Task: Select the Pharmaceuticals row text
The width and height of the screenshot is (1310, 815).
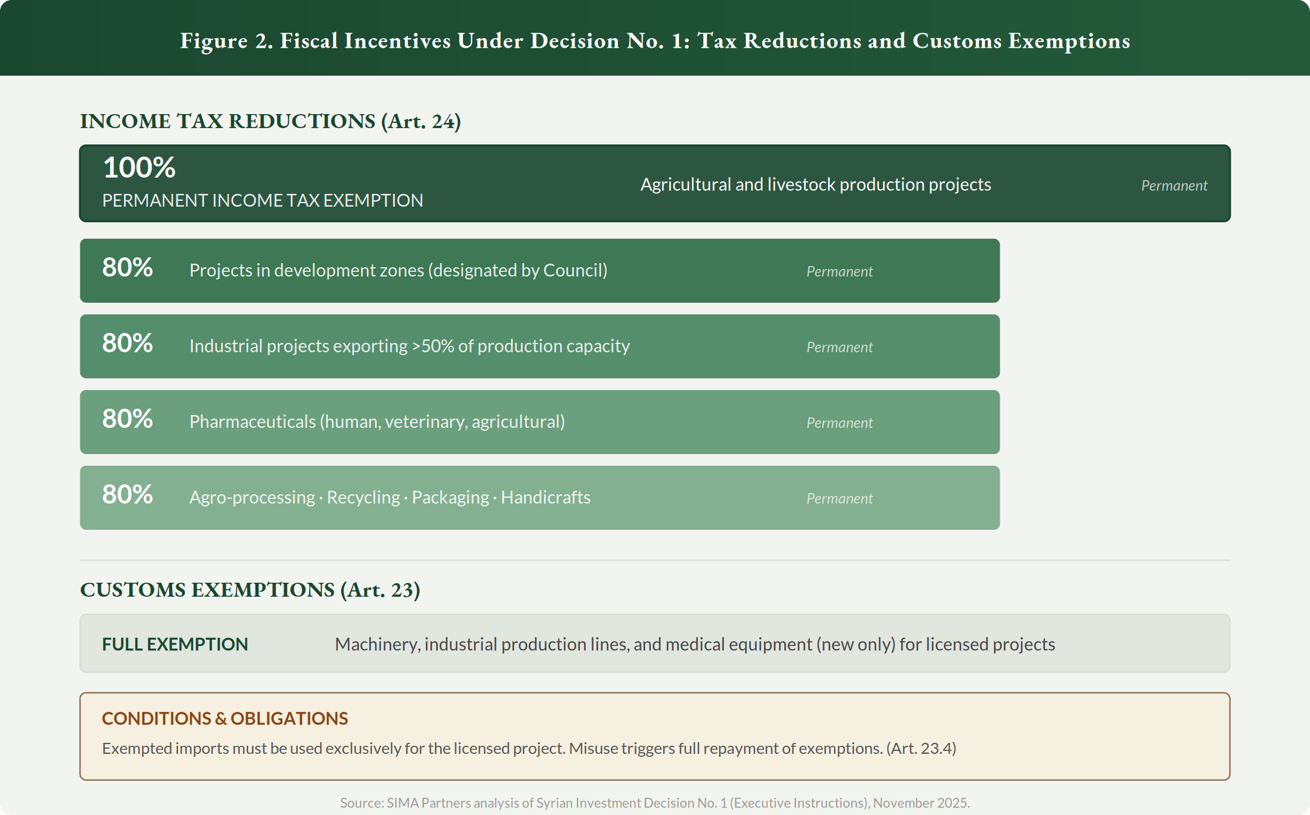Action: tap(377, 422)
